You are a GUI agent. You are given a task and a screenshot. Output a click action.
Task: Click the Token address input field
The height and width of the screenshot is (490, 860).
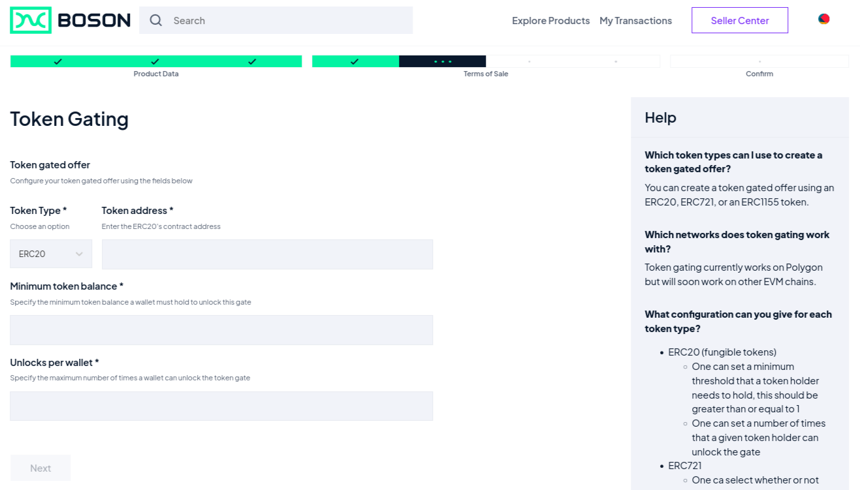point(267,254)
